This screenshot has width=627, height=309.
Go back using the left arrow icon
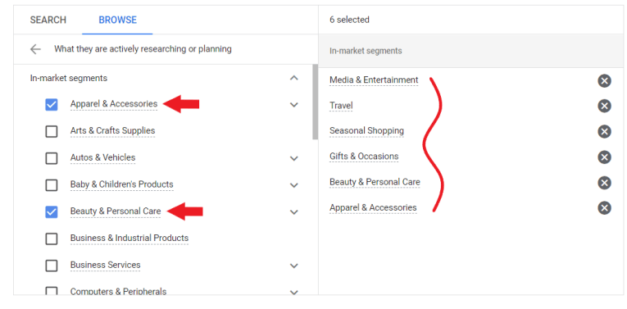[x=35, y=49]
